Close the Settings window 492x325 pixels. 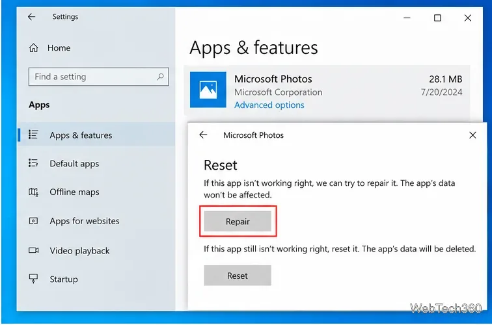(x=468, y=18)
